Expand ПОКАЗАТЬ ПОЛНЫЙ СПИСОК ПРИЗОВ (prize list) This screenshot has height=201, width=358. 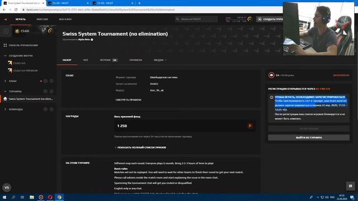[140, 147]
